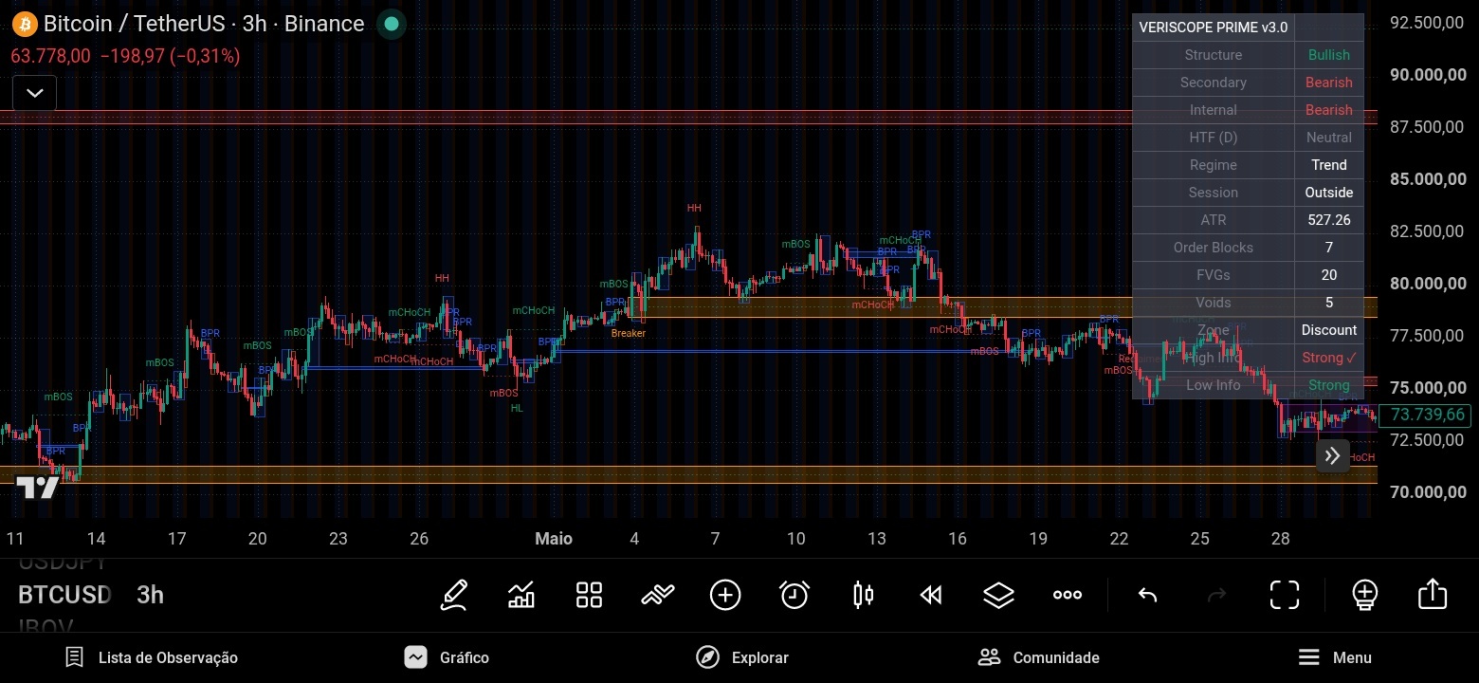Open the four-squares layout grid icon

(589, 595)
